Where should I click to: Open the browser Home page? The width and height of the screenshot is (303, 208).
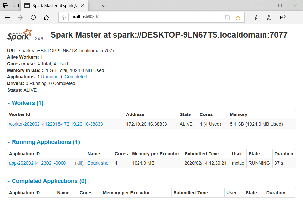point(46,17)
